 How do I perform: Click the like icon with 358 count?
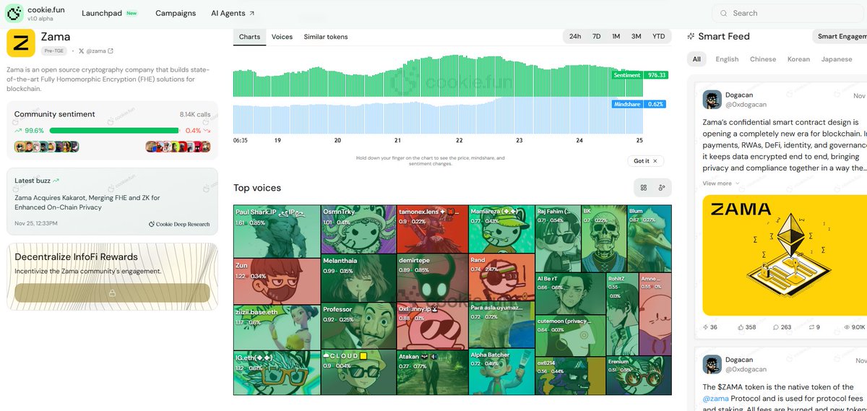pos(741,327)
